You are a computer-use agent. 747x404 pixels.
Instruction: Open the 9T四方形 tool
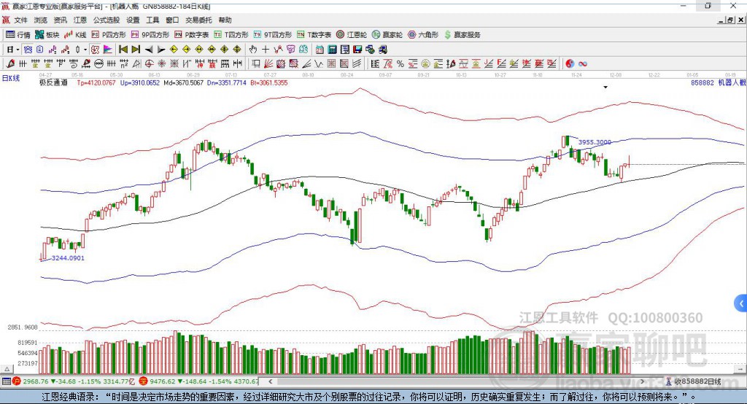pyautogui.click(x=273, y=35)
